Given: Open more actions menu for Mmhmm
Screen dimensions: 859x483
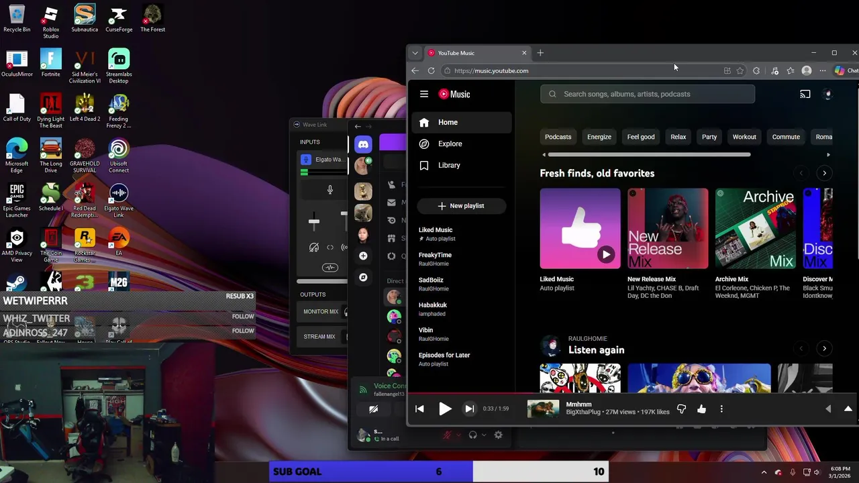Looking at the screenshot, I should tap(721, 409).
